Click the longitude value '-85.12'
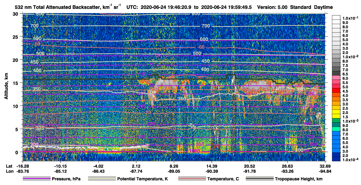Image resolution: width=361 pixels, height=185 pixels. (60, 171)
